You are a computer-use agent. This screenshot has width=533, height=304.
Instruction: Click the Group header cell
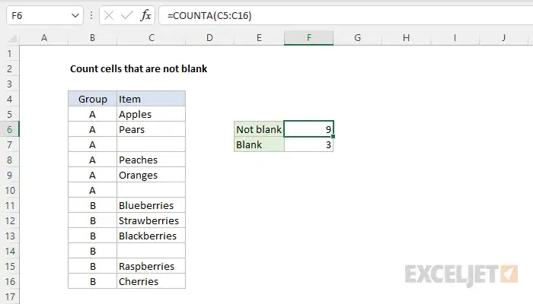click(x=92, y=99)
